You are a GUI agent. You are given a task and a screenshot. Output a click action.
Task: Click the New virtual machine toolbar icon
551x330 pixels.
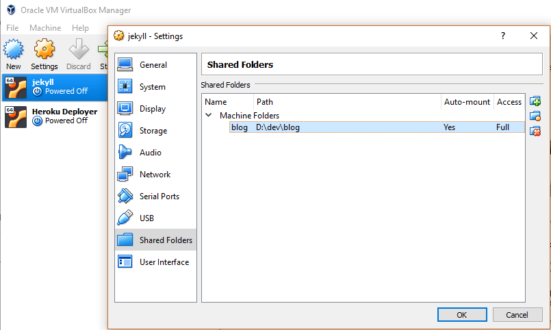pos(14,54)
